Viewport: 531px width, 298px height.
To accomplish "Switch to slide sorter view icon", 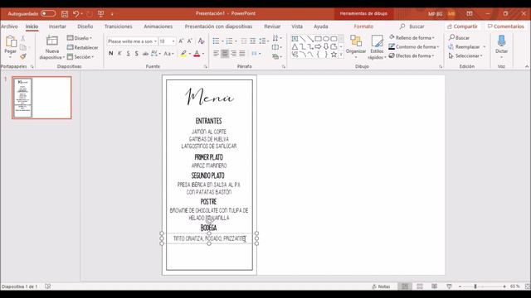I will pos(420,286).
